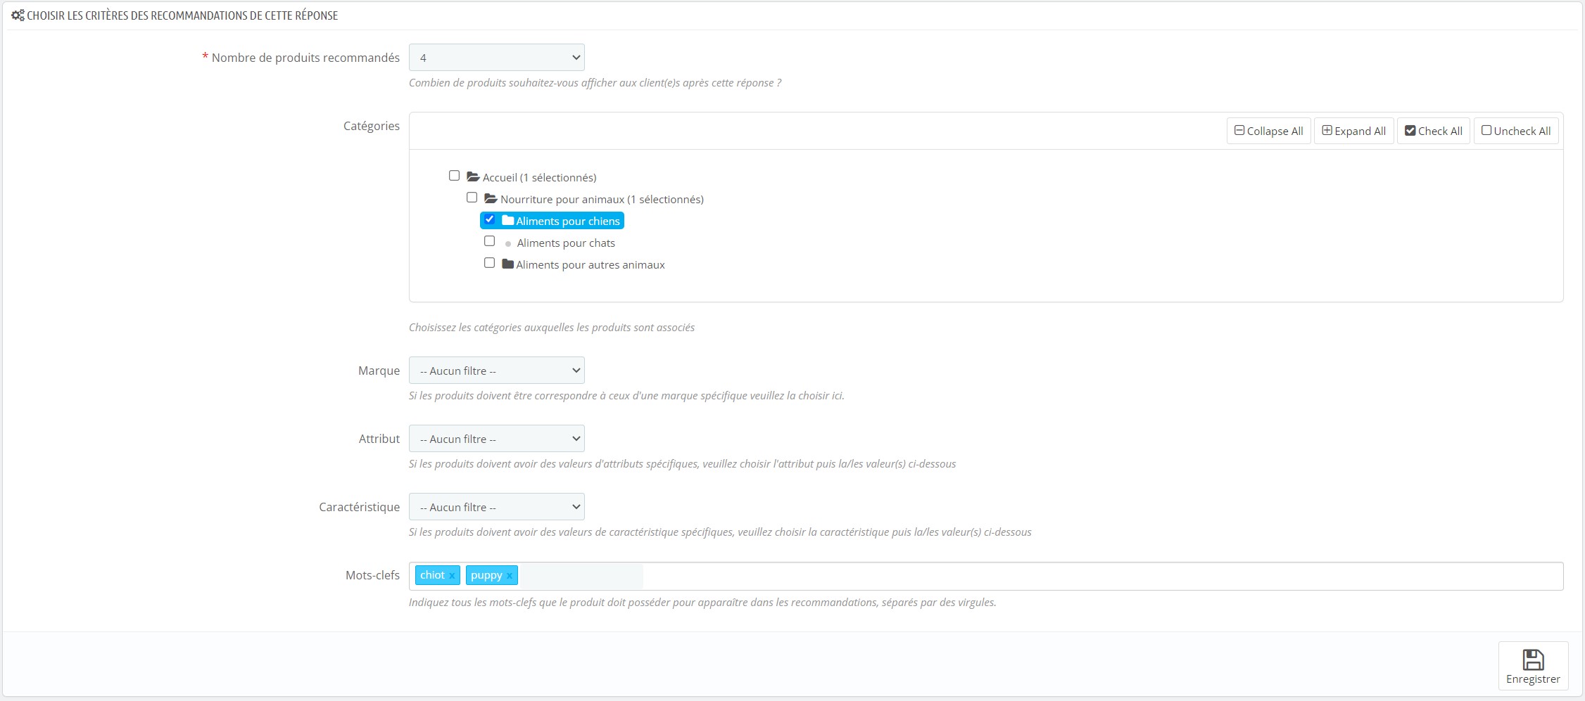Click the floppy disk save icon
Viewport: 1585px width, 701px height.
point(1533,659)
